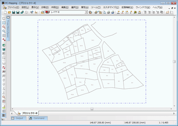Create a new file with the blank page icon

click(x=5, y=12)
